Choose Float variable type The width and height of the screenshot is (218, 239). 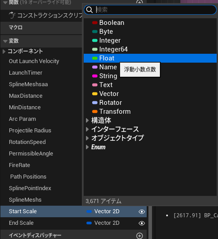pyautogui.click(x=150, y=58)
